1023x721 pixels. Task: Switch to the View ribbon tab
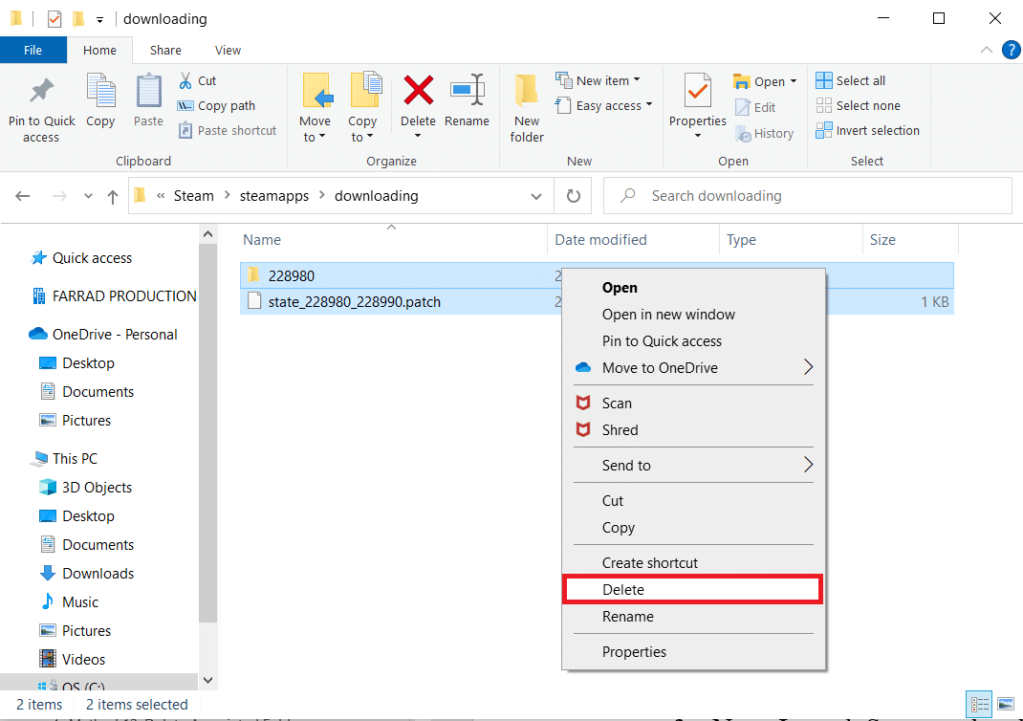coord(228,51)
